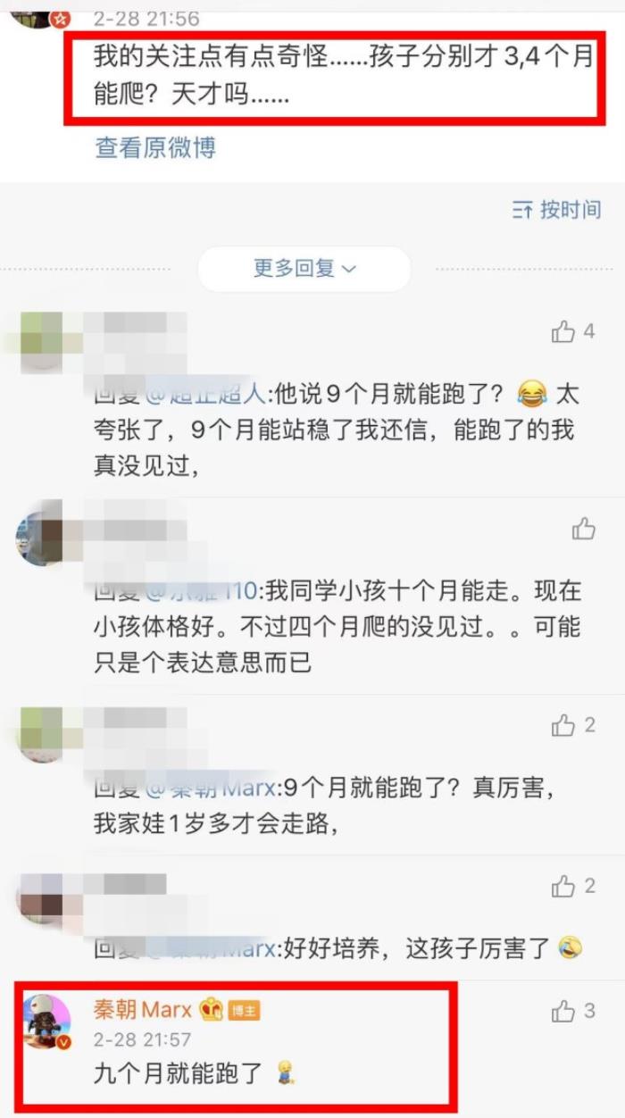The image size is (625, 1118).
Task: Open 查看原微博 link
Action: coord(155,147)
